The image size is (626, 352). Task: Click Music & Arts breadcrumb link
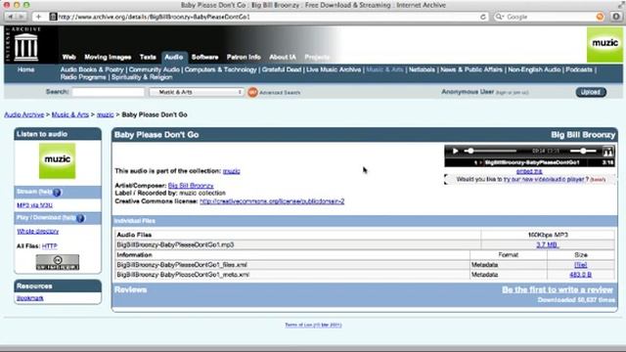click(x=70, y=114)
